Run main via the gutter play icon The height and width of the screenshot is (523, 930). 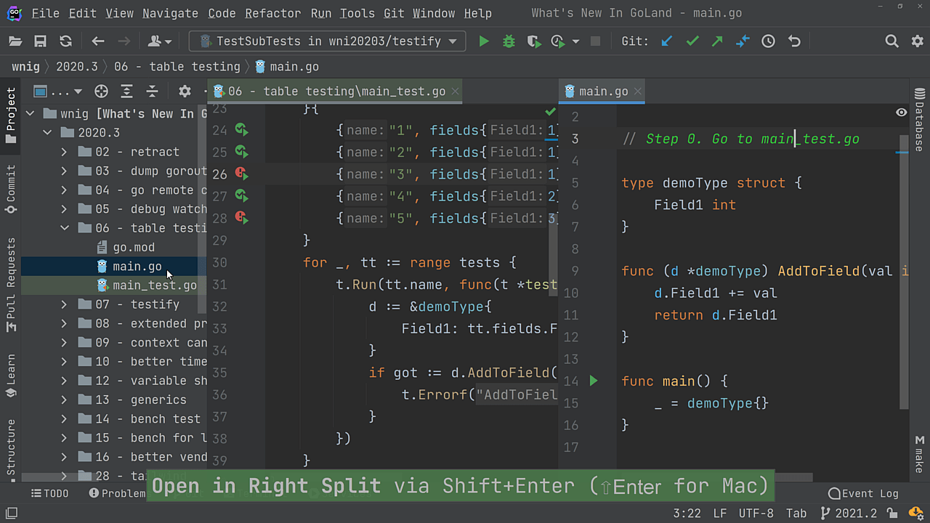click(594, 381)
